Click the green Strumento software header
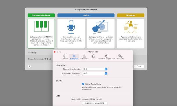Viewport: 177px width, 106px height. (x=41, y=15)
